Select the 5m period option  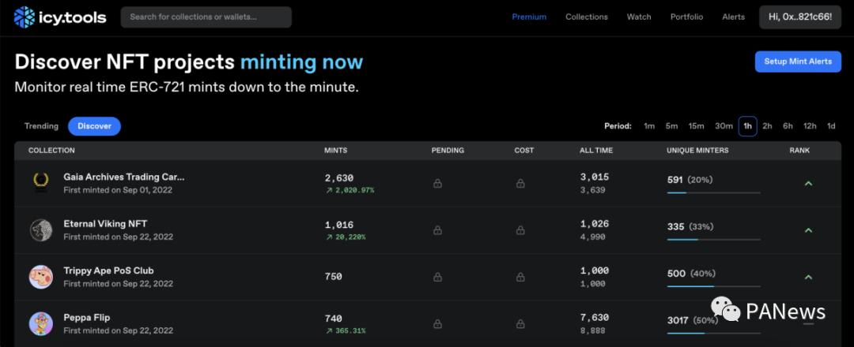click(x=671, y=126)
